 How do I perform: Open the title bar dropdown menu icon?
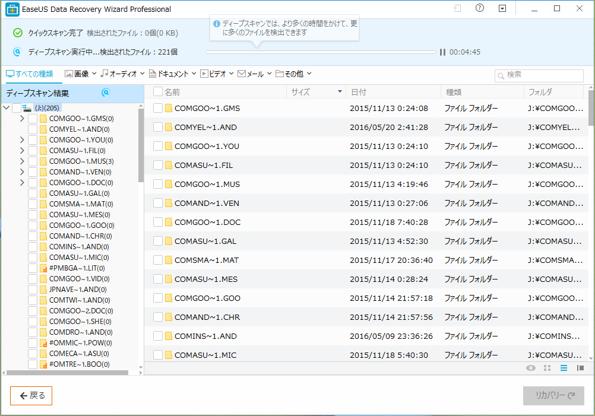point(502,8)
